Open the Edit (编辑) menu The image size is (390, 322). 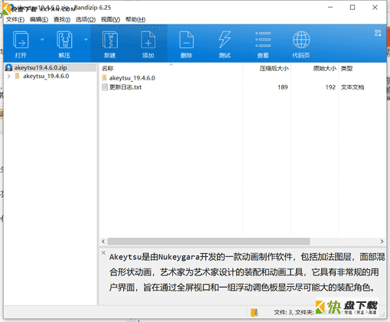pos(39,19)
